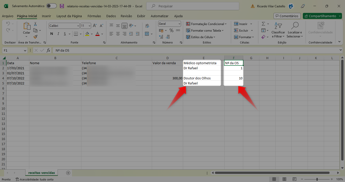Open the Calibri font name dropdown
Image resolution: width=345 pixels, height=182 pixels.
point(78,26)
